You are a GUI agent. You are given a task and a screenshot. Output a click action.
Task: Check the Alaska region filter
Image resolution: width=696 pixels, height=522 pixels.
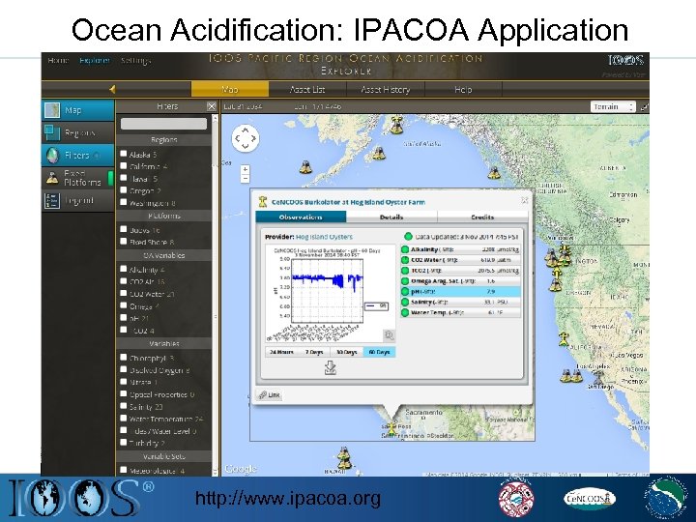pyautogui.click(x=124, y=154)
